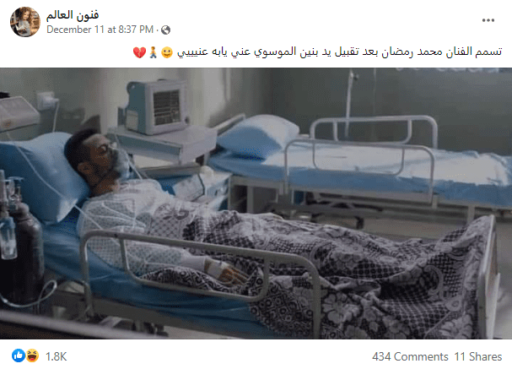Open the hospital bed photo in viewer
The image size is (512, 369).
(256, 203)
